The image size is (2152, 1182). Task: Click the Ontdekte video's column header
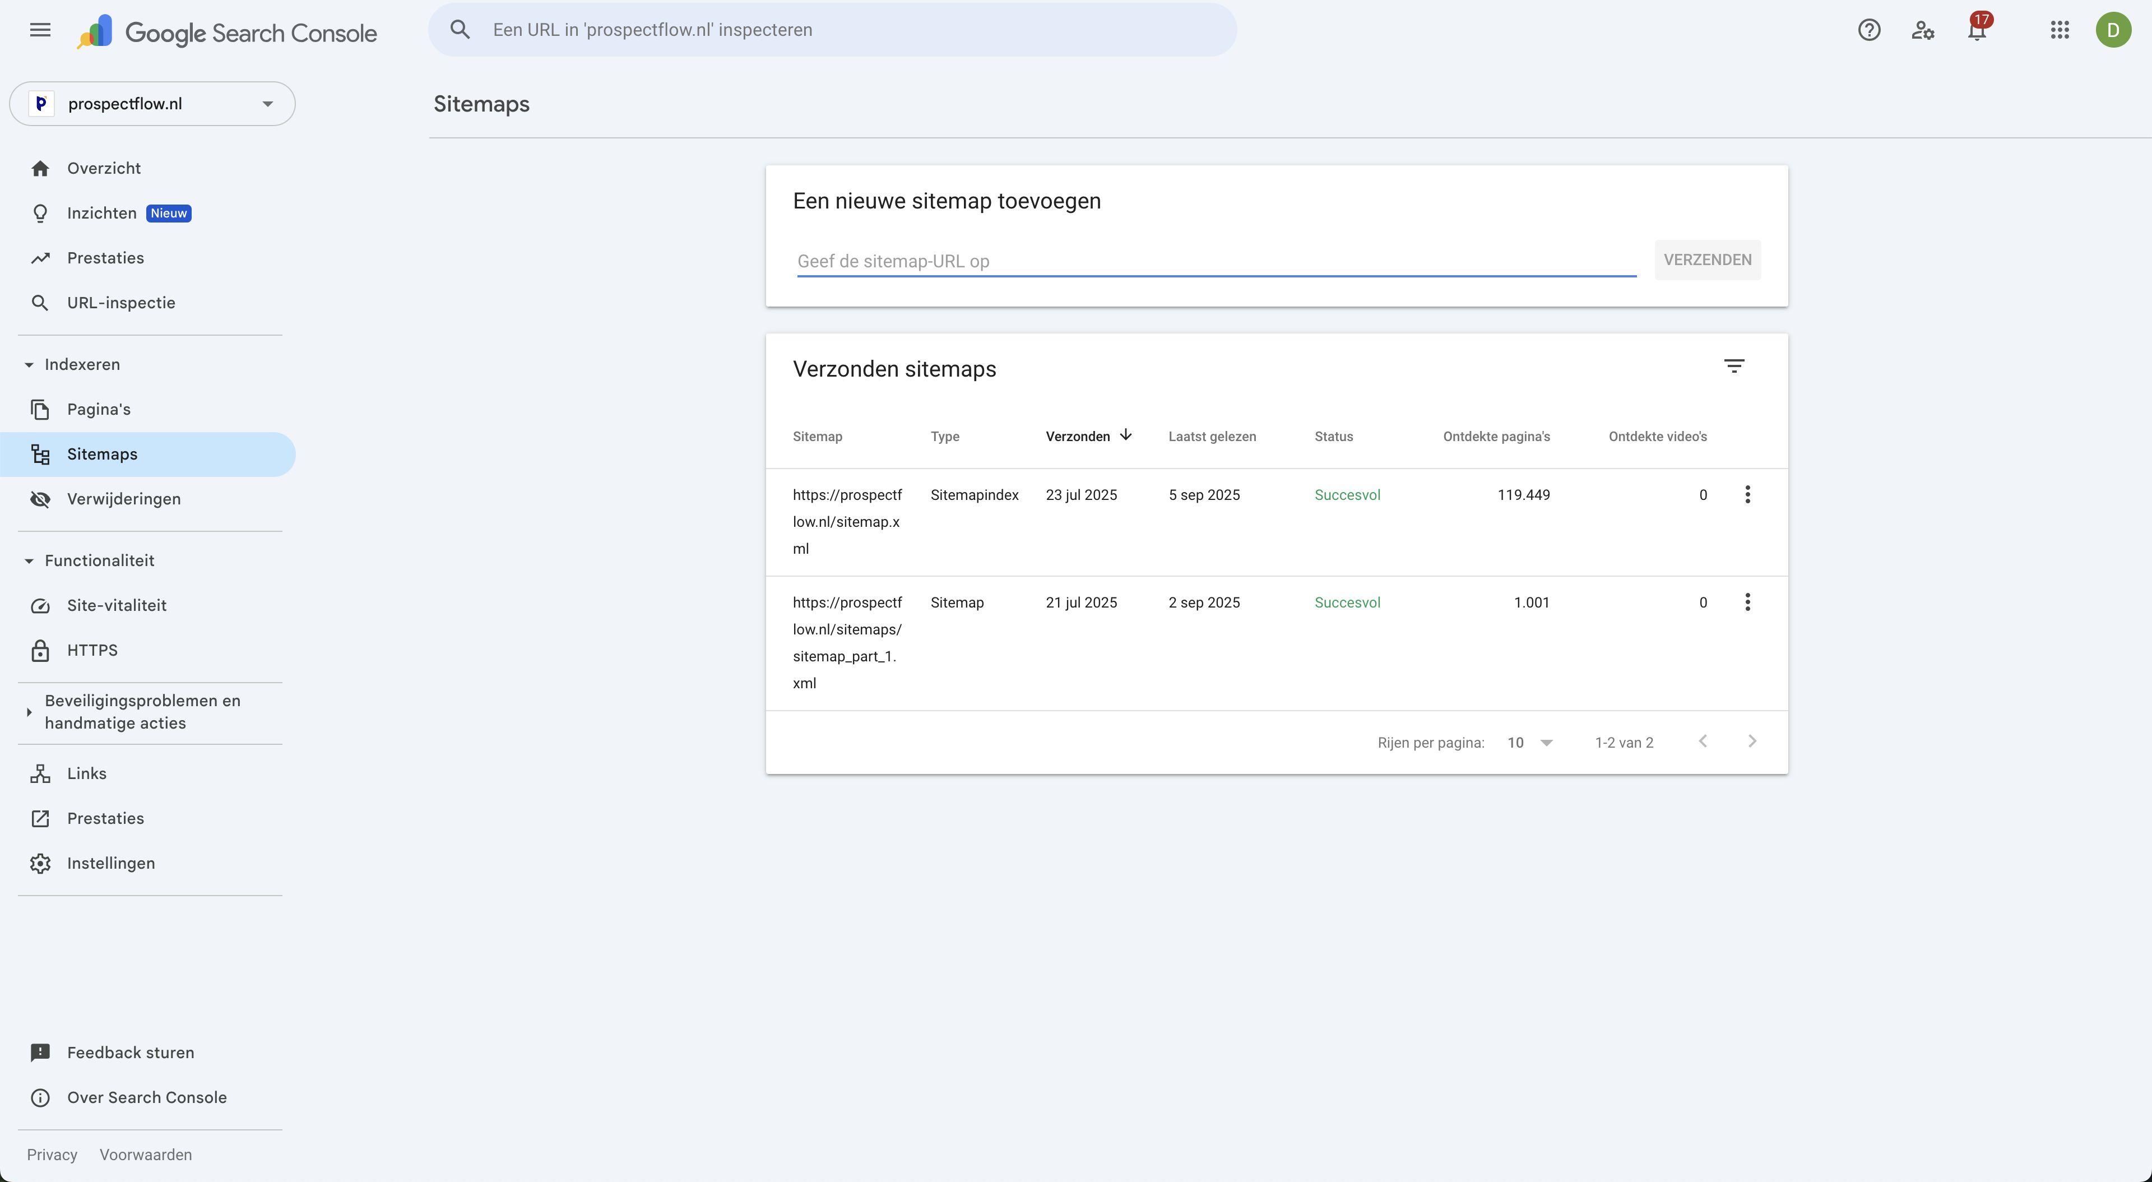click(1658, 436)
